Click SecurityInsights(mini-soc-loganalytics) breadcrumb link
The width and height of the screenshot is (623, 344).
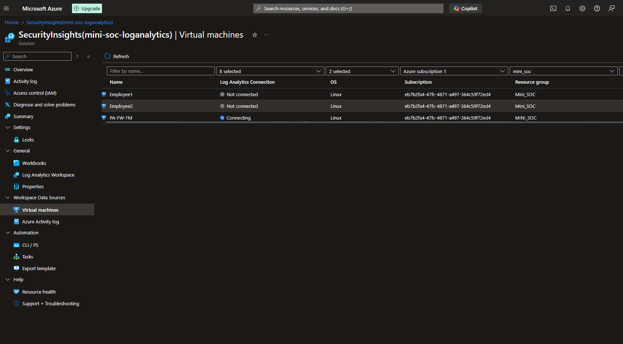[69, 22]
